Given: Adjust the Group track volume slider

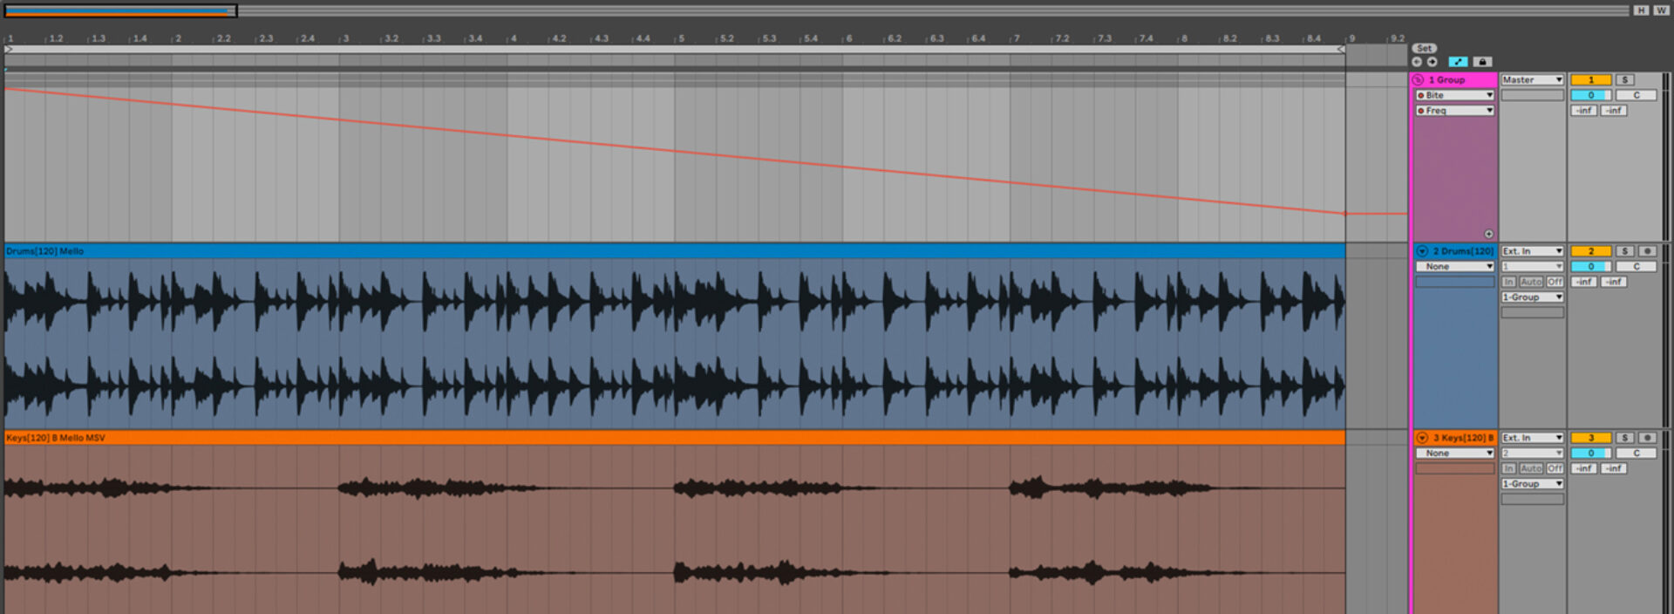Looking at the screenshot, I should coord(1591,95).
